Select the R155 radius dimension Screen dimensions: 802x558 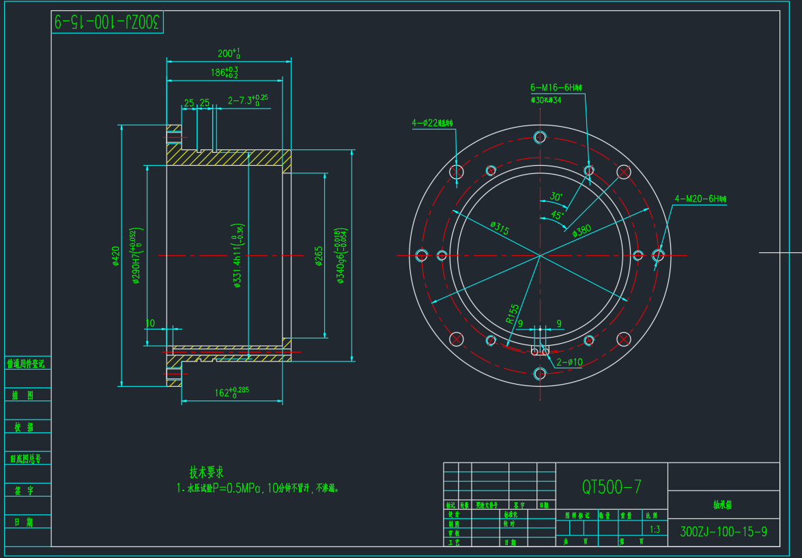511,314
